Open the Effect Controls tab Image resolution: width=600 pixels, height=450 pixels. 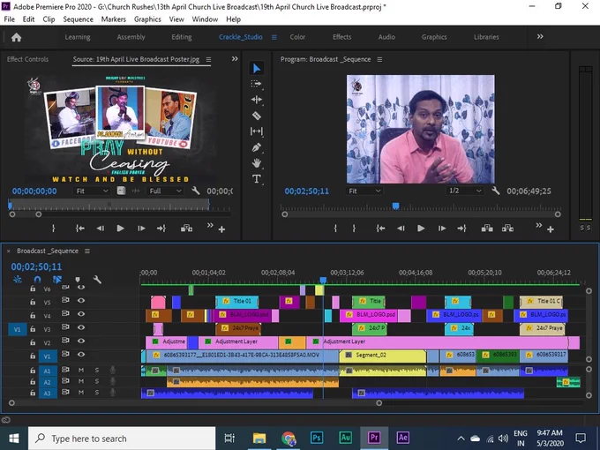click(x=27, y=59)
